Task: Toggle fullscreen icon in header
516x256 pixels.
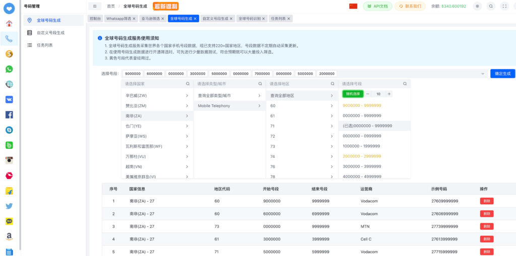Action: 504,6
